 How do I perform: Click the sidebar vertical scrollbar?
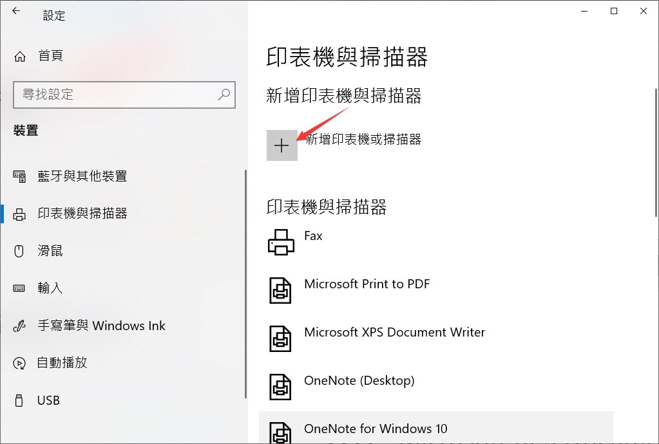tap(245, 284)
